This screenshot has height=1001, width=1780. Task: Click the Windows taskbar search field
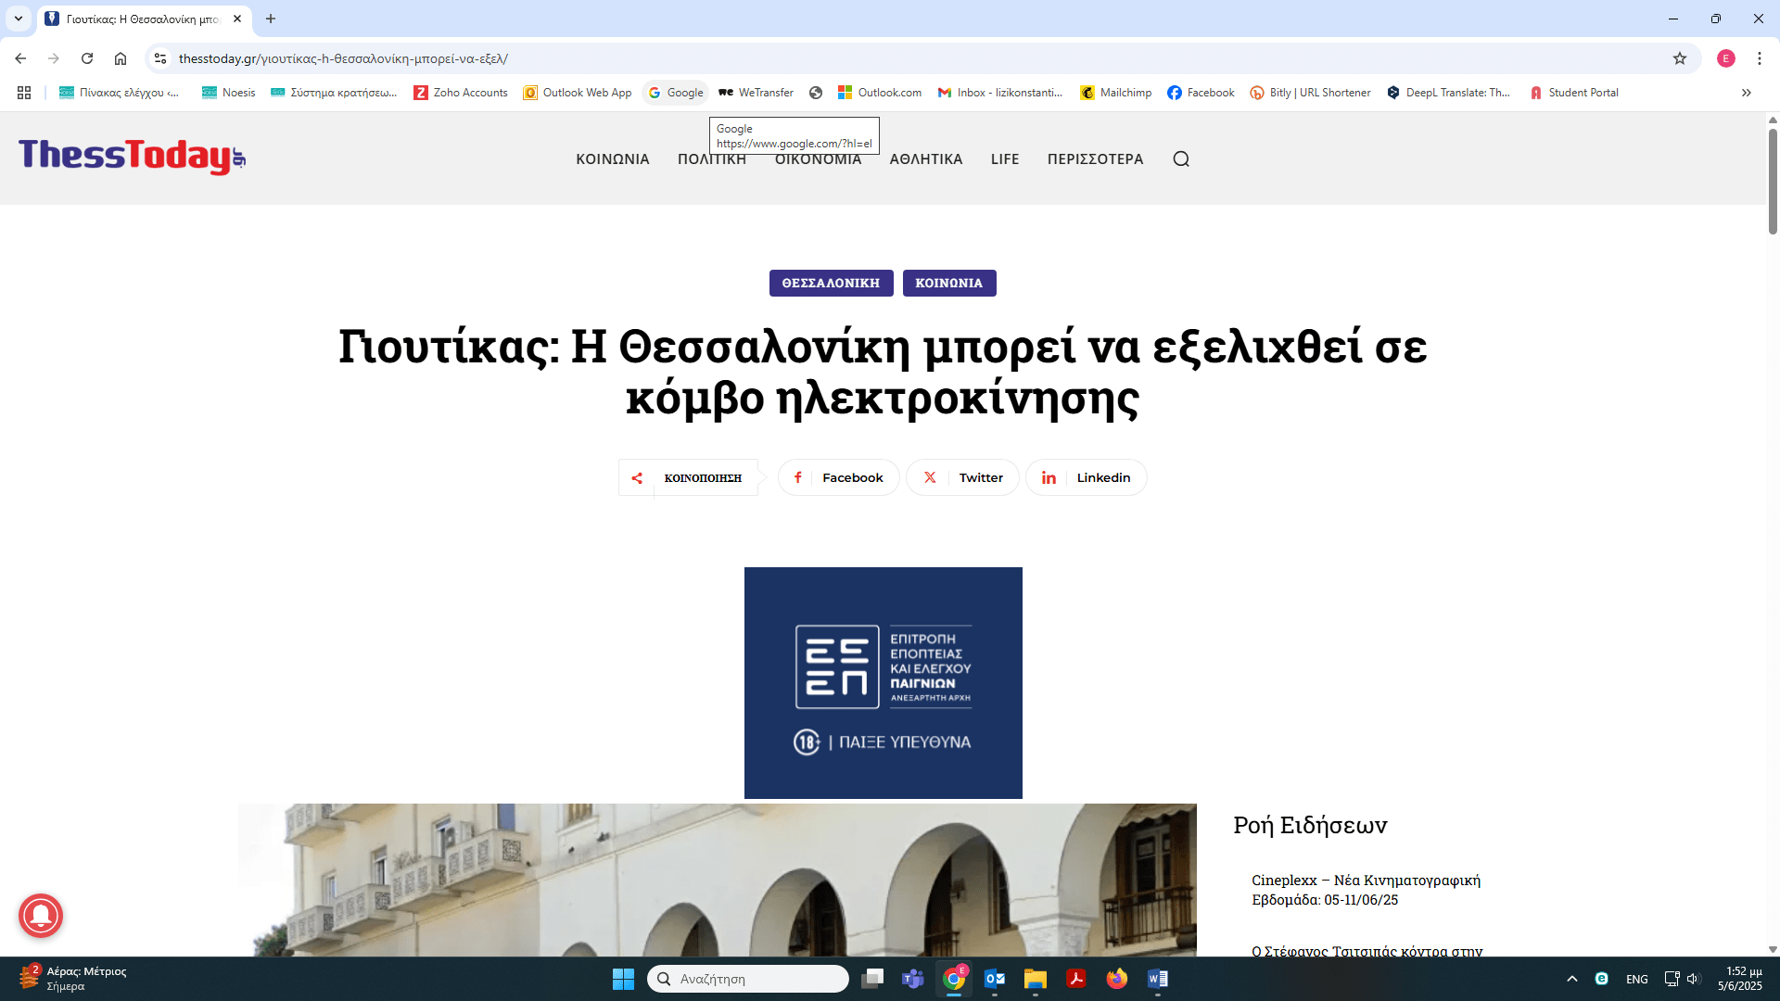[x=747, y=979]
